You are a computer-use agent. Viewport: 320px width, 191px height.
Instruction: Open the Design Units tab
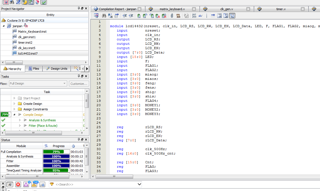point(56,69)
